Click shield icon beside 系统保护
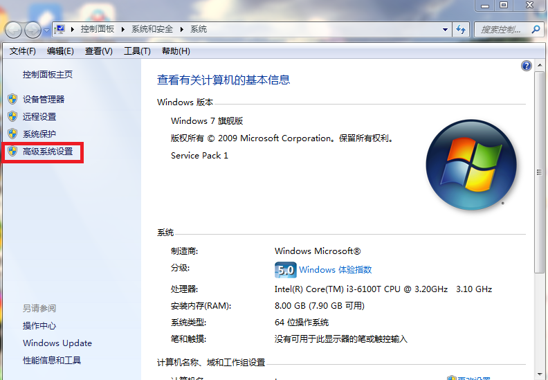The width and height of the screenshot is (548, 380). click(x=12, y=134)
